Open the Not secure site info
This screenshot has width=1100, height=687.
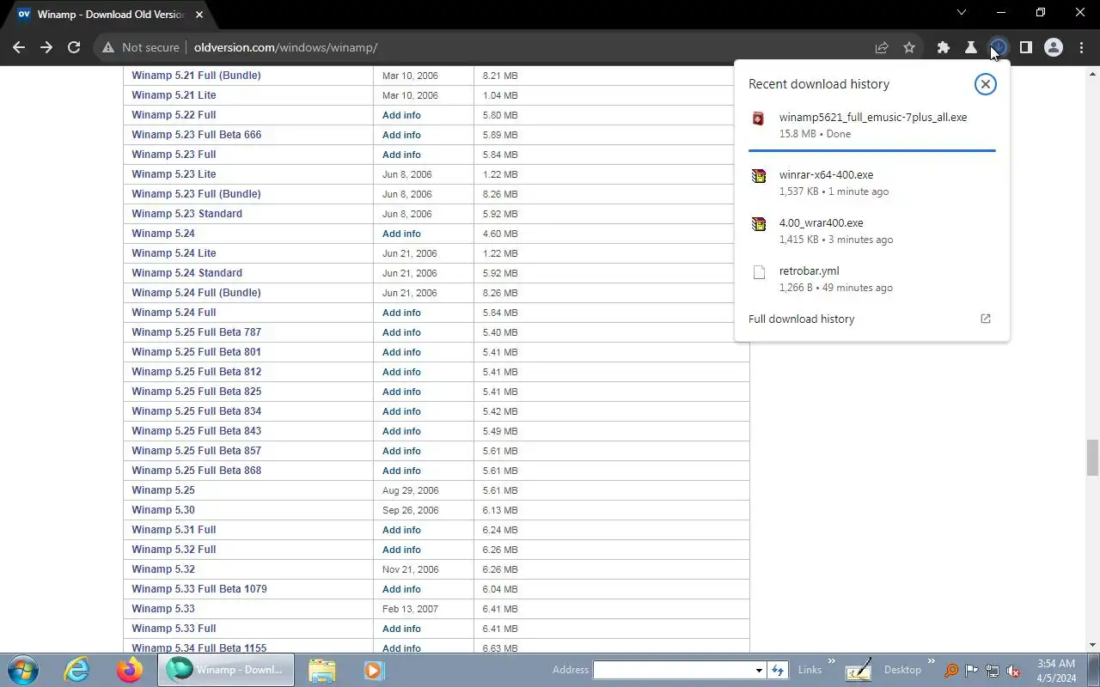pyautogui.click(x=141, y=48)
